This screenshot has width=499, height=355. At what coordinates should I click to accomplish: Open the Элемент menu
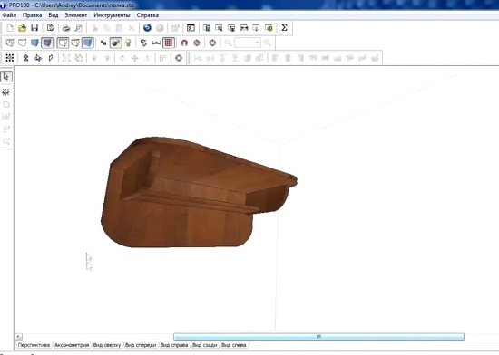[75, 15]
